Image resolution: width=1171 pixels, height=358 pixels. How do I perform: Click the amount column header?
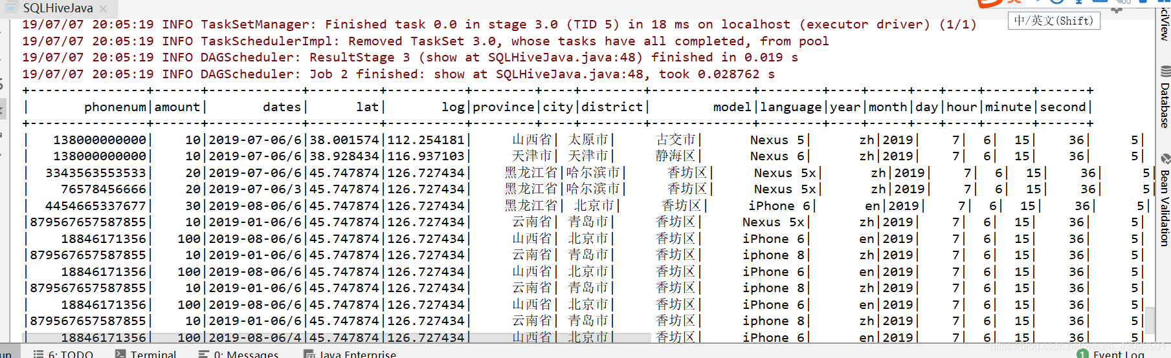tap(177, 107)
